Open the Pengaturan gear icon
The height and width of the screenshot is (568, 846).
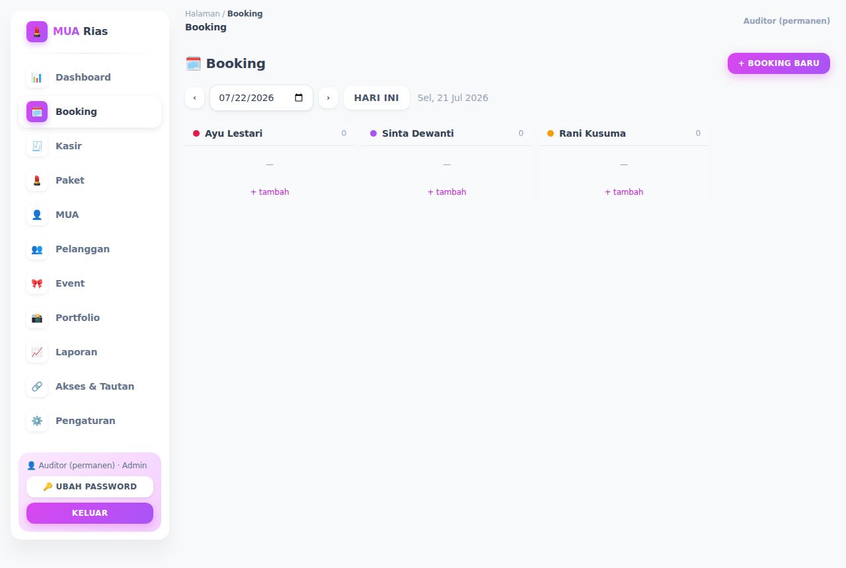click(x=37, y=421)
